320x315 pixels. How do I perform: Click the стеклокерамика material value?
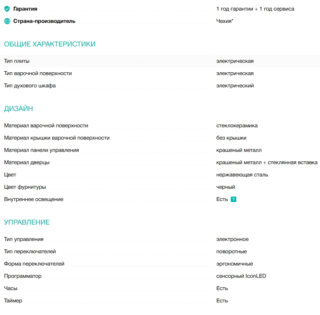[x=237, y=126]
